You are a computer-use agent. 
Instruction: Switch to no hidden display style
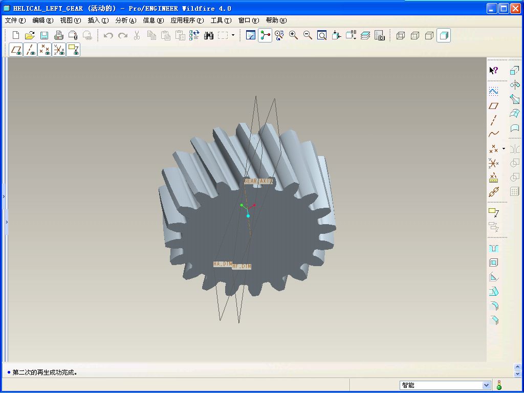429,35
